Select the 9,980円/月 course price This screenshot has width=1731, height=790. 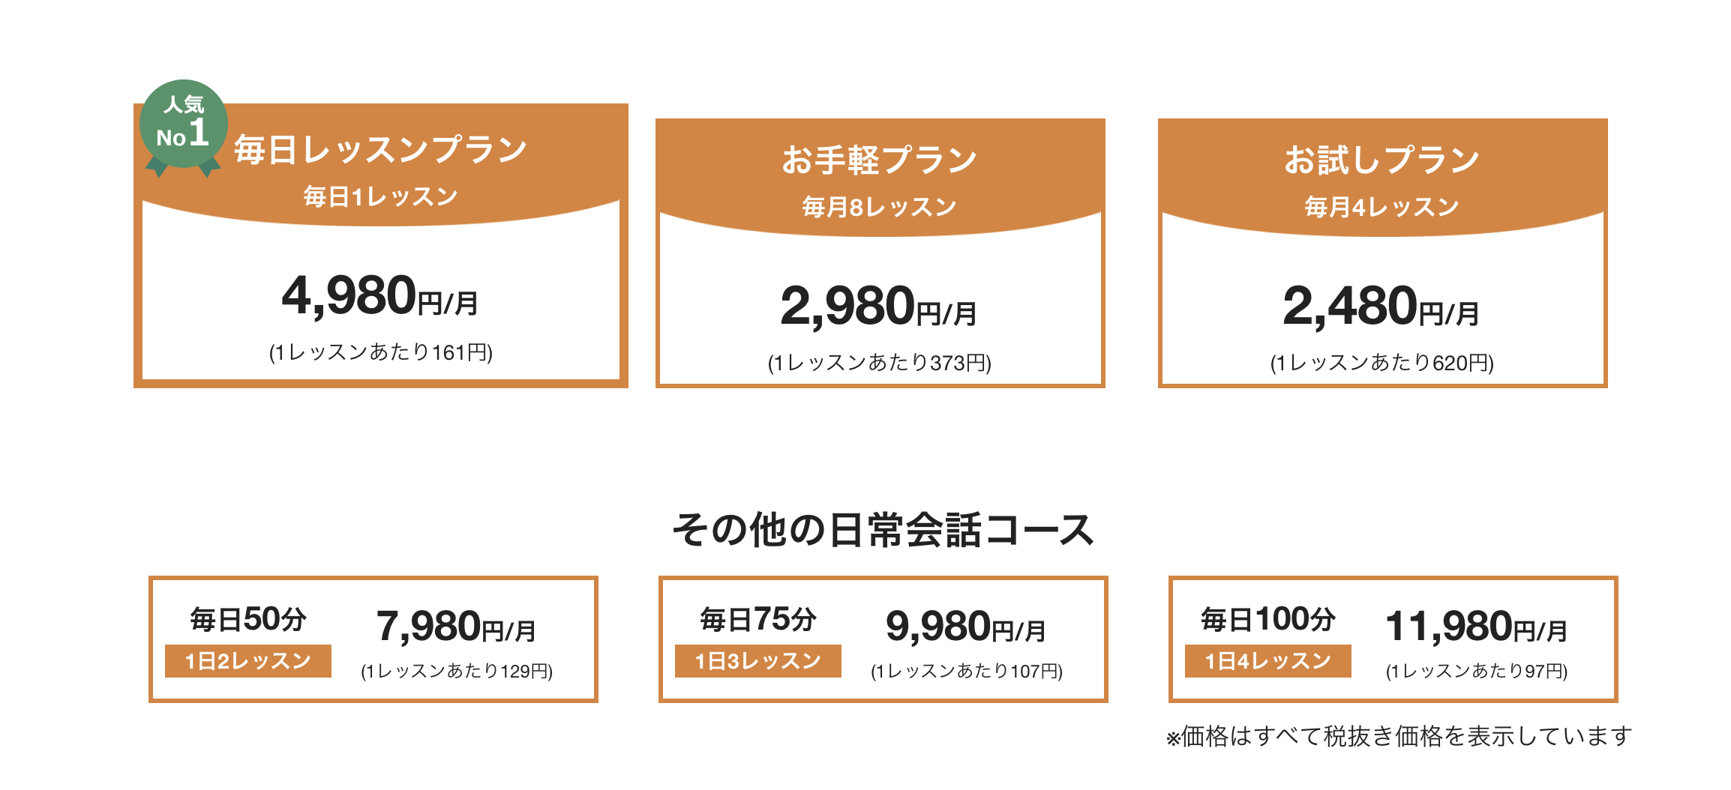(966, 627)
